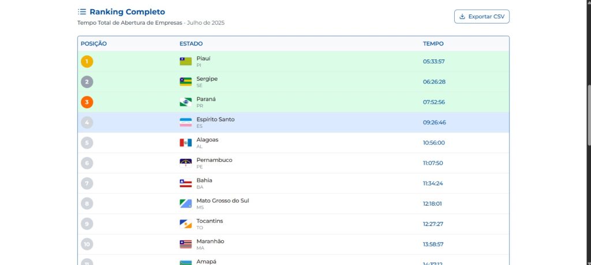Click the Mato Grosso do Sul flag
Screen dimensions: 591x265
[x=185, y=203]
